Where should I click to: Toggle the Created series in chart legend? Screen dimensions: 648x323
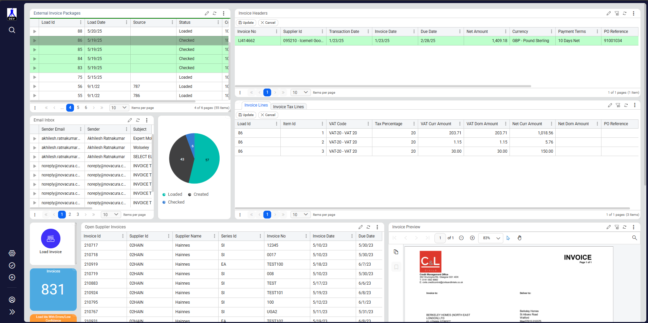coord(201,194)
